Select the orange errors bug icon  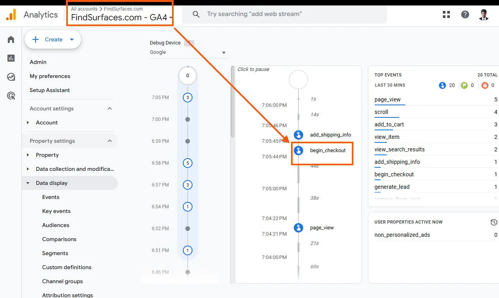coord(485,85)
